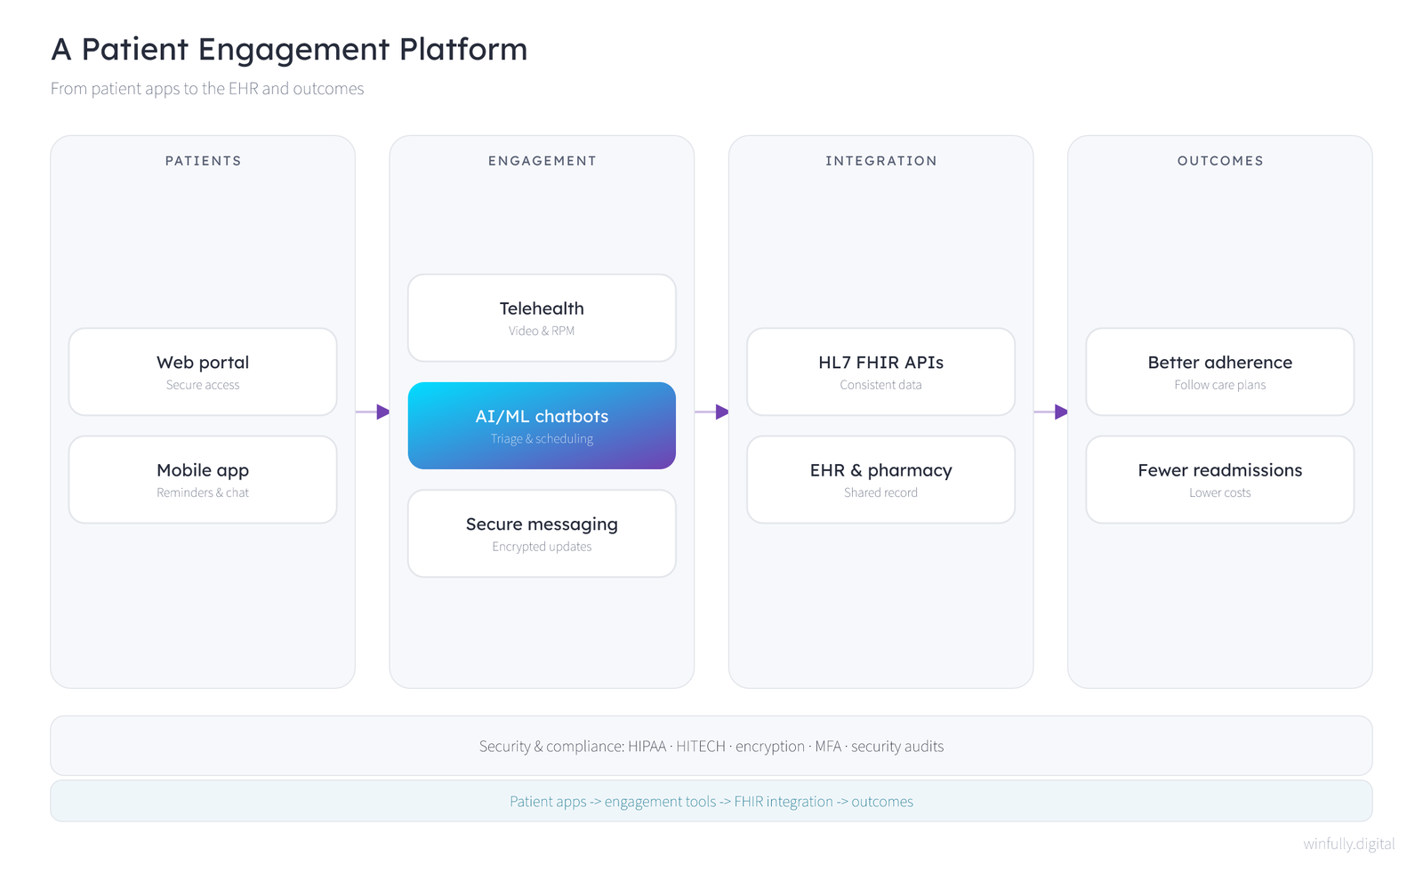This screenshot has width=1423, height=872.
Task: Select the Fewer readmissions card
Action: pyautogui.click(x=1220, y=479)
